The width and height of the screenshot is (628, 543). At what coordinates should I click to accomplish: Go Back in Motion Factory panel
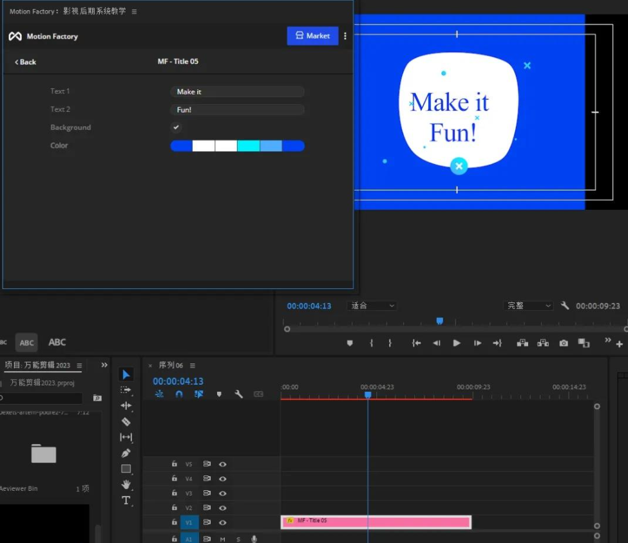[26, 62]
